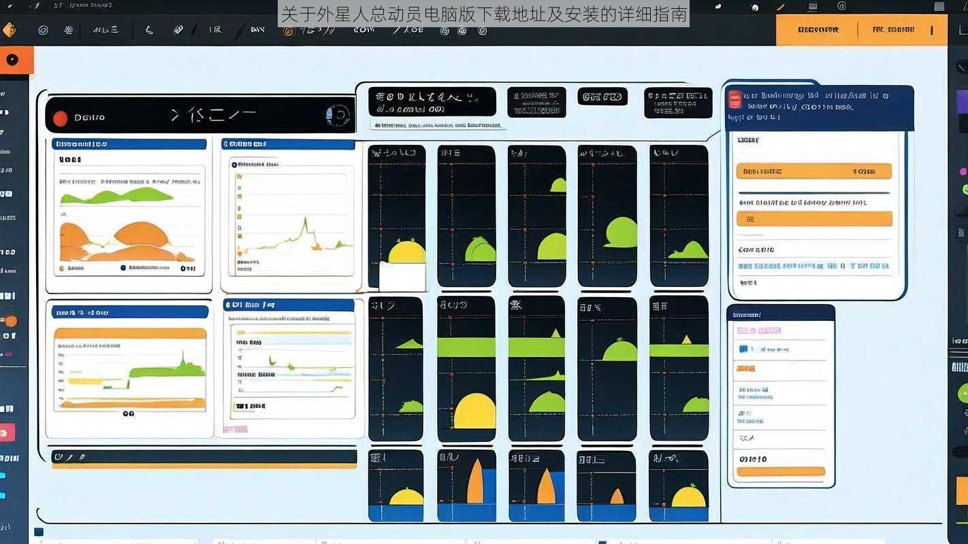Click the orange circle in the left sidebar
Viewport: 968px width, 544px height.
11,321
